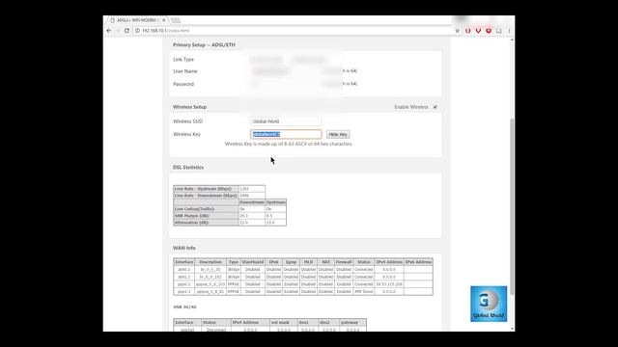
Task: Go back using the browser back arrow
Action: pyautogui.click(x=109, y=30)
